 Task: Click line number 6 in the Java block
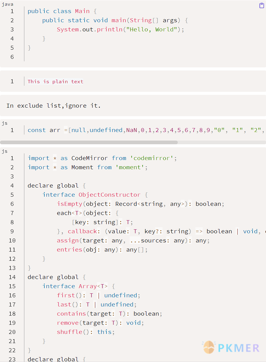(x=12, y=57)
